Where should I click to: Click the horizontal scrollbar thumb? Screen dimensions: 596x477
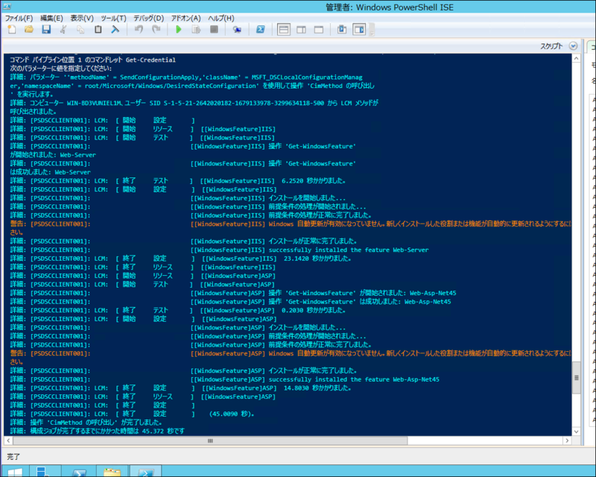coord(210,440)
